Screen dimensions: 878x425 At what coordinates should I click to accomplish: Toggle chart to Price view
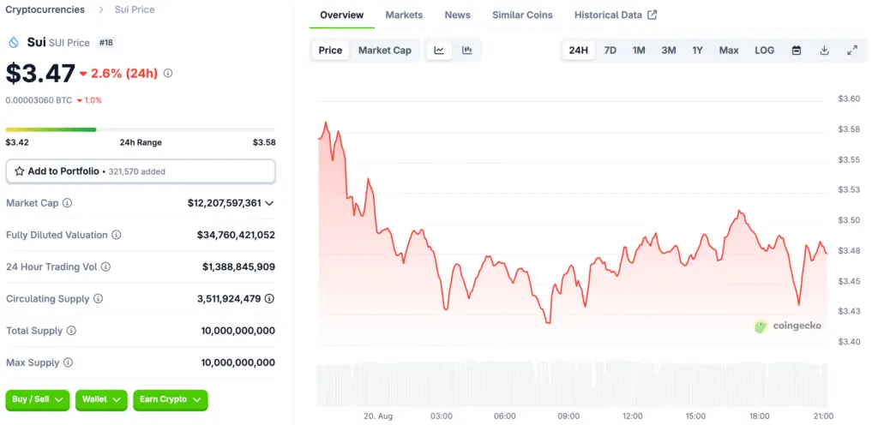click(330, 51)
